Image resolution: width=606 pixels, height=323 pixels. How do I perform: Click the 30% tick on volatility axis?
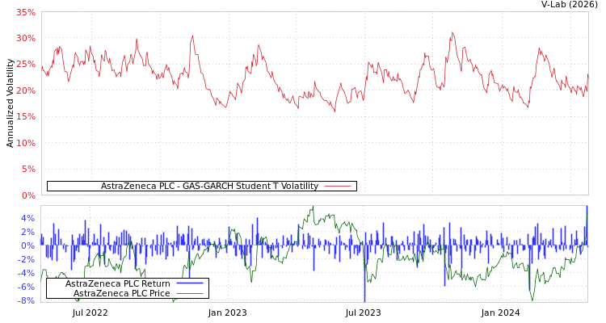coord(25,39)
